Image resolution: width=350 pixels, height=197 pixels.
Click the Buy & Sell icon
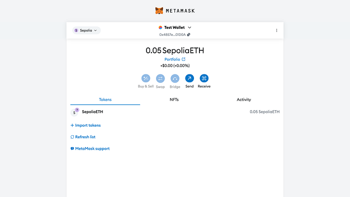(146, 78)
